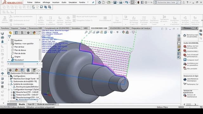Click the MMGS units in status bar

181,107
